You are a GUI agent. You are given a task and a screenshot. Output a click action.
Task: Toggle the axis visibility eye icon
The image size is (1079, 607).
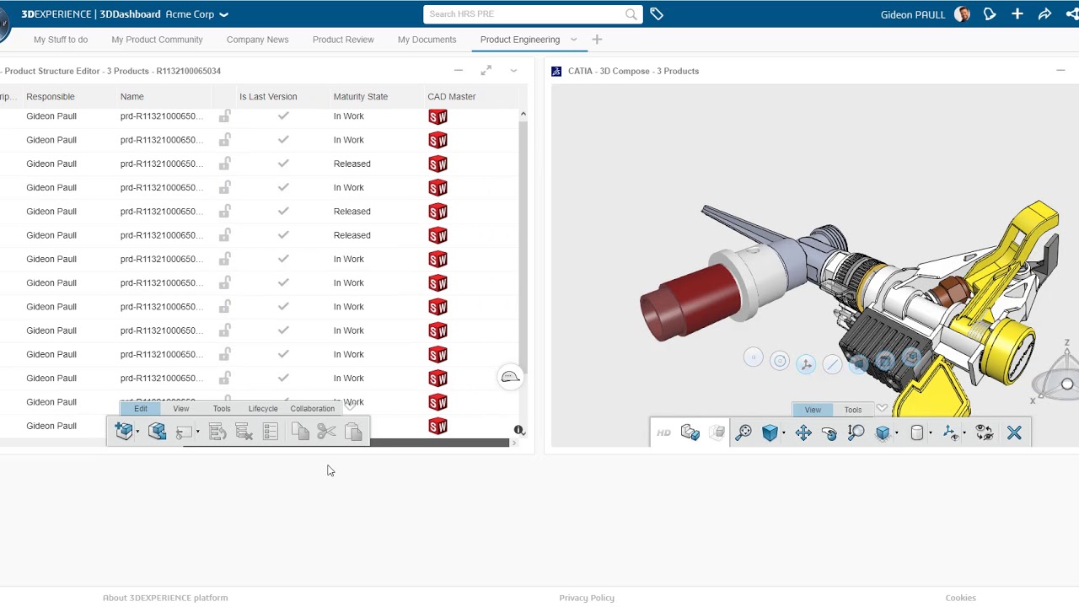pyautogui.click(x=950, y=432)
